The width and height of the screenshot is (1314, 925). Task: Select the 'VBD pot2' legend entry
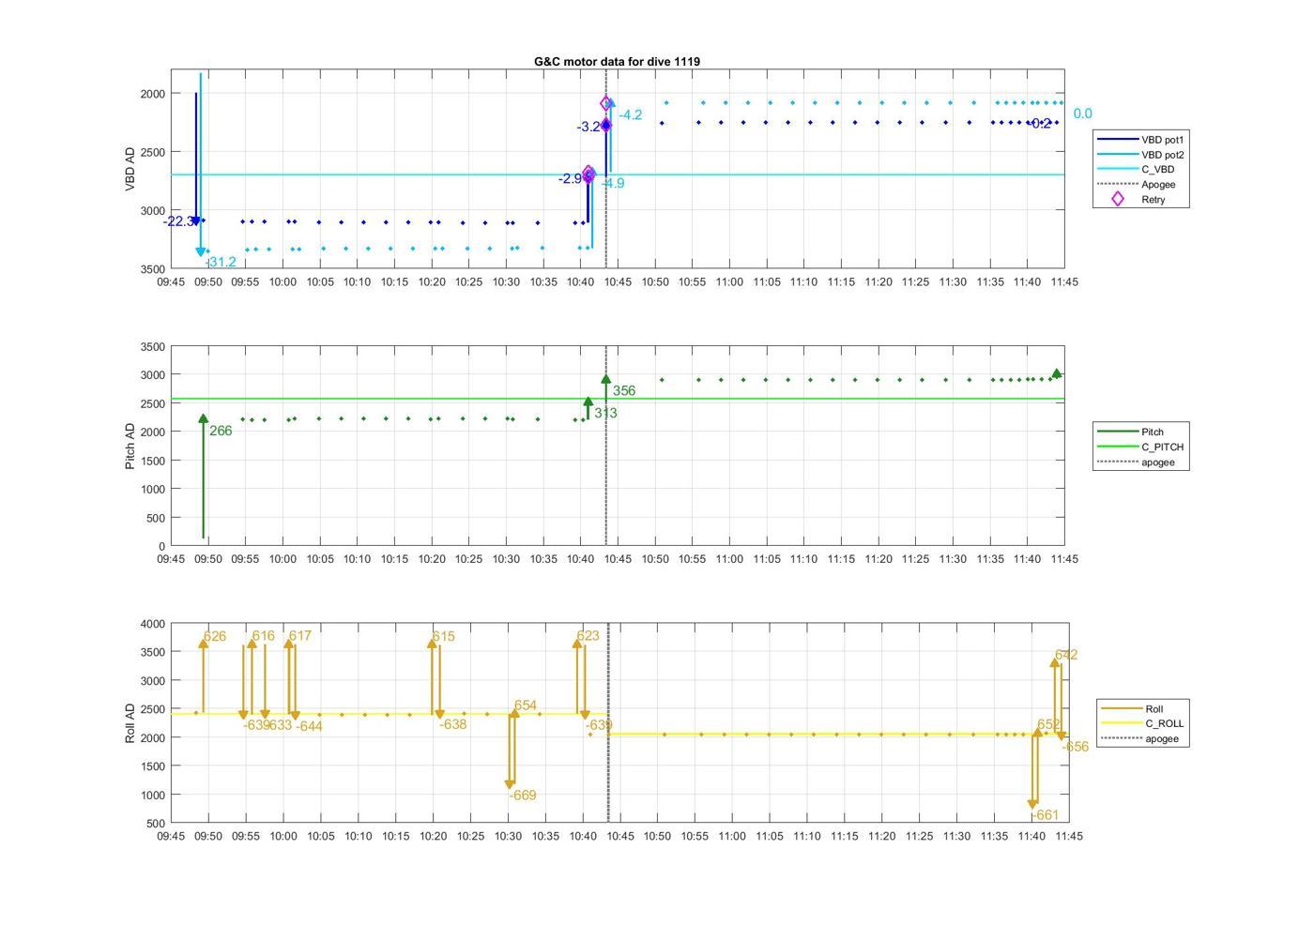point(1141,155)
